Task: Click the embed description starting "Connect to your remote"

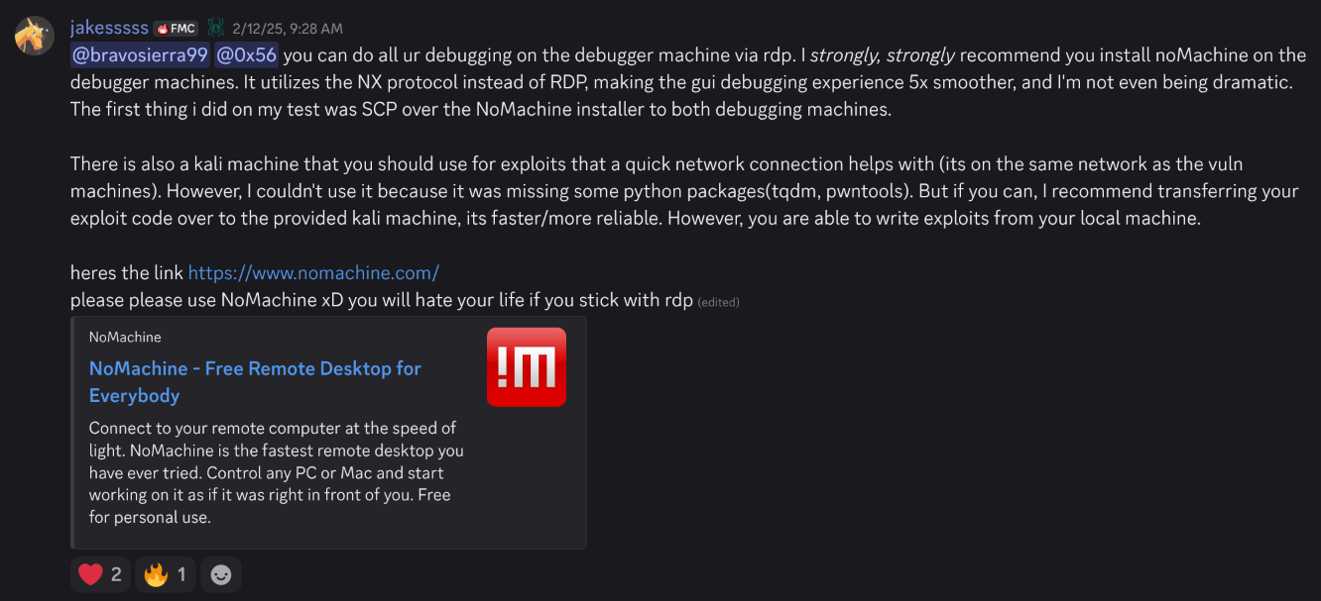Action: coord(276,472)
